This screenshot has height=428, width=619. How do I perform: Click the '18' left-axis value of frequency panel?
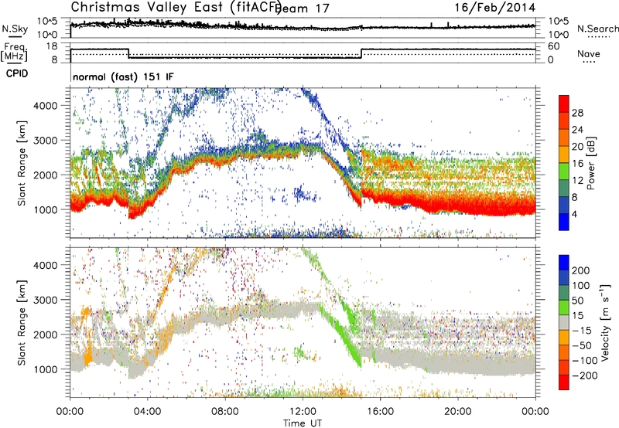click(52, 46)
